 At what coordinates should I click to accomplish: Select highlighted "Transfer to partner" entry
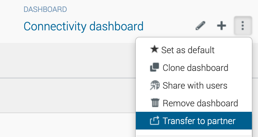coord(199,121)
